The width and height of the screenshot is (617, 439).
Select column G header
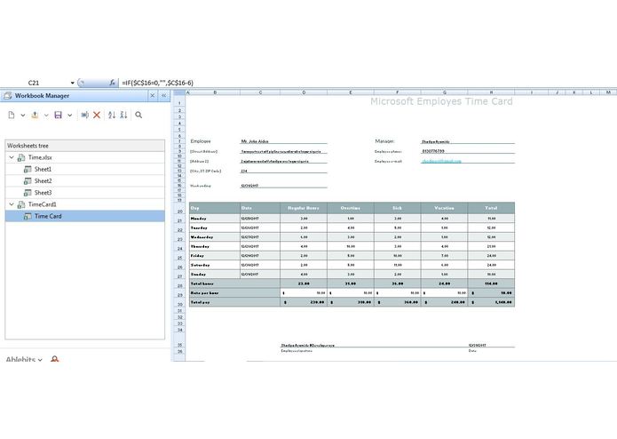444,92
